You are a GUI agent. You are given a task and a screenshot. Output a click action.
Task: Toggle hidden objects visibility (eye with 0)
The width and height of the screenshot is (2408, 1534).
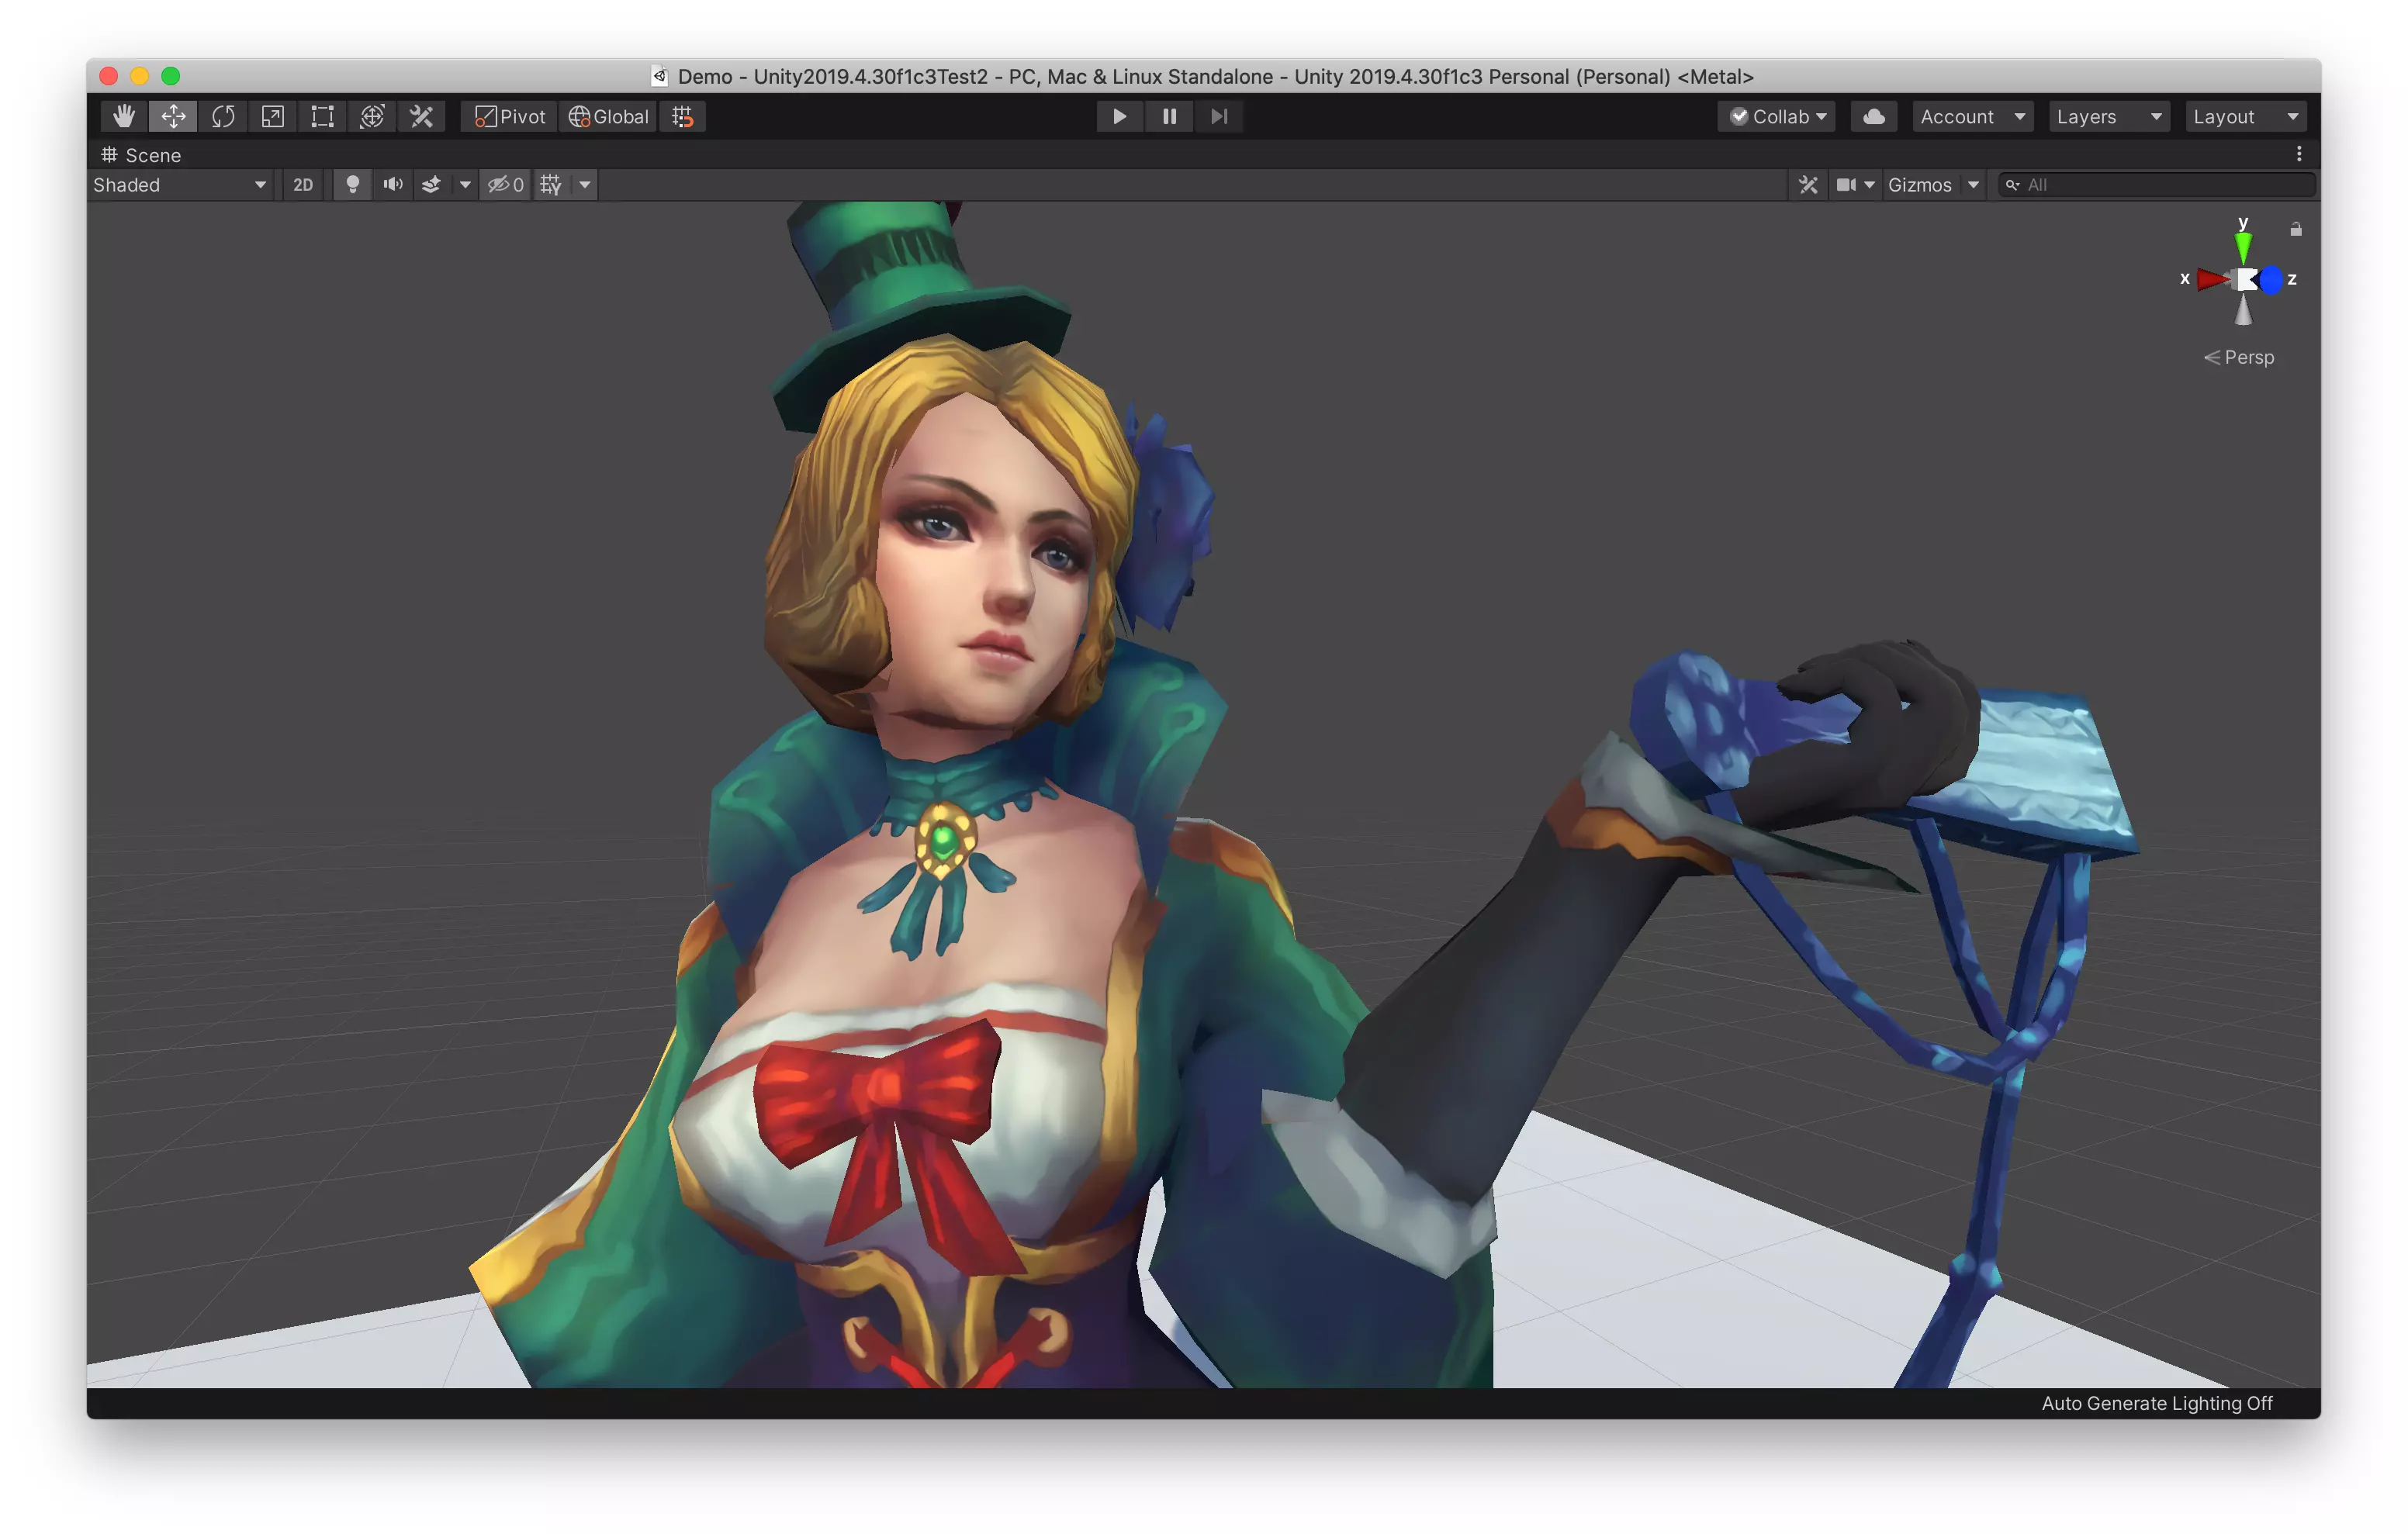[505, 185]
